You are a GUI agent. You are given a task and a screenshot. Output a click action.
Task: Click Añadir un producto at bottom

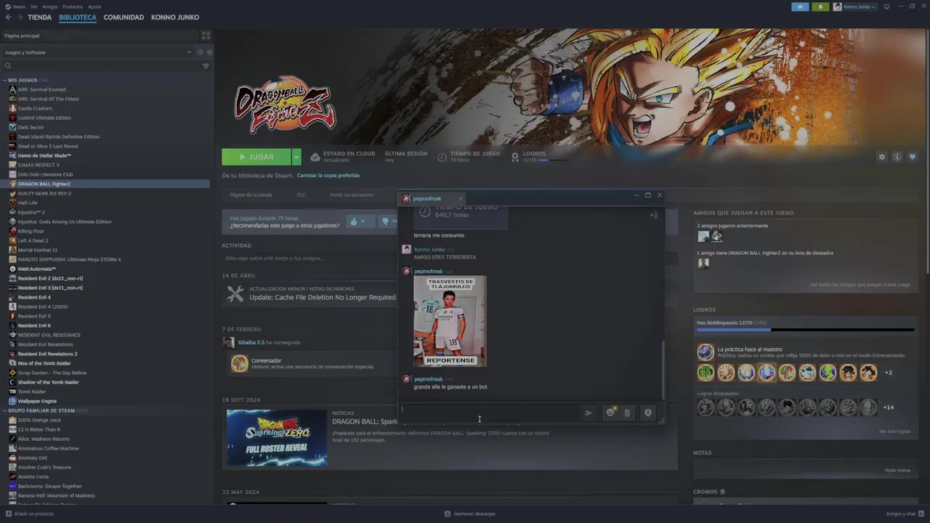coord(29,514)
